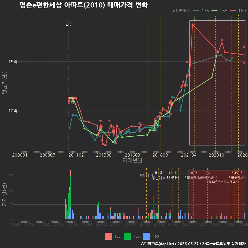Click the 155 green legend line
248x248 pixels.
click(214, 11)
